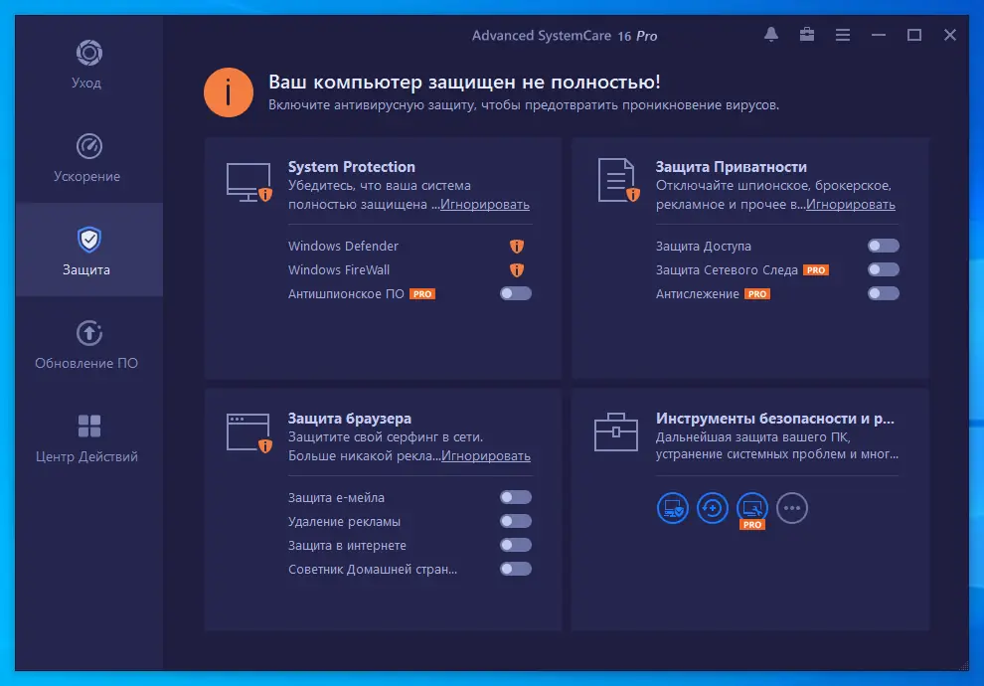The height and width of the screenshot is (686, 984).
Task: Switch to Центр Действий tab label
Action: [x=86, y=457]
